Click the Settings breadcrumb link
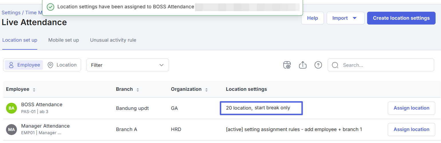441x143 pixels. coord(11,13)
